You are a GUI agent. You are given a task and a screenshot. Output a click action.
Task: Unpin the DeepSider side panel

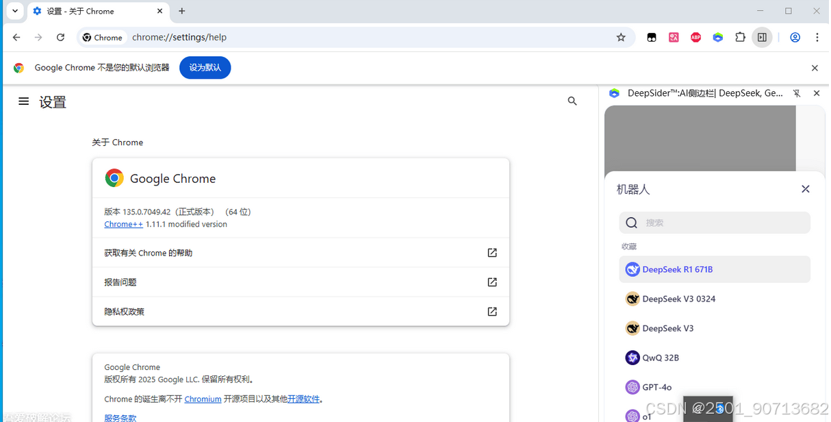click(x=797, y=93)
